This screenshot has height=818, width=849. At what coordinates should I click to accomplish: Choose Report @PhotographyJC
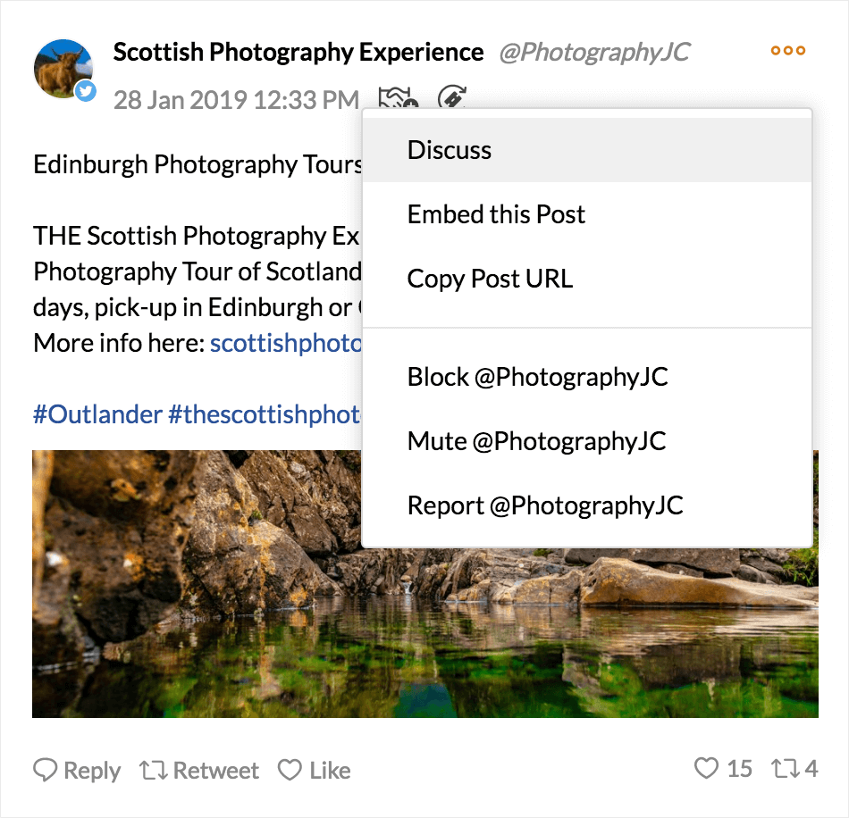click(x=587, y=505)
